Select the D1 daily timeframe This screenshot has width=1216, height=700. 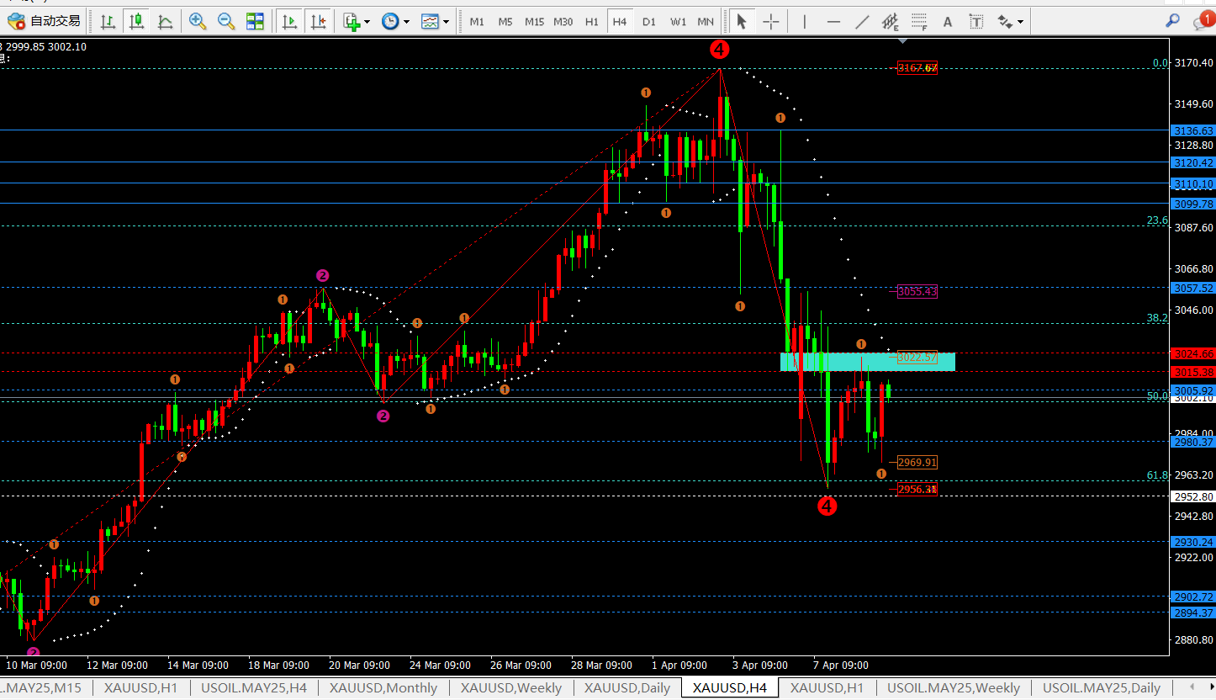[x=648, y=22]
